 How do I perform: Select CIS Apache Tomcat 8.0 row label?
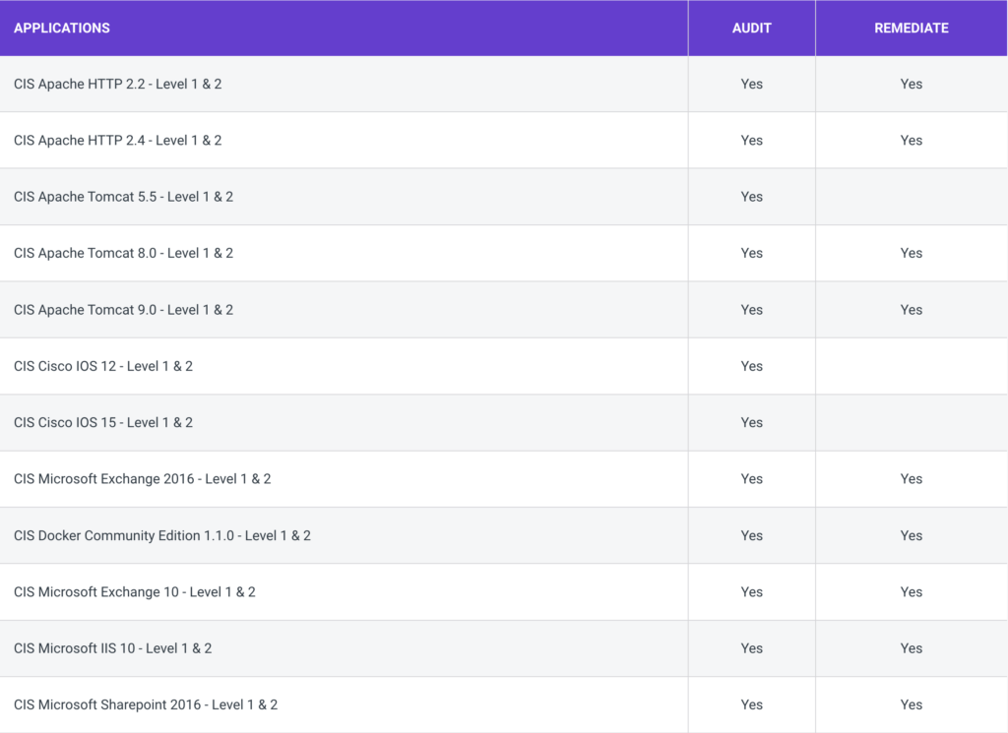point(123,253)
